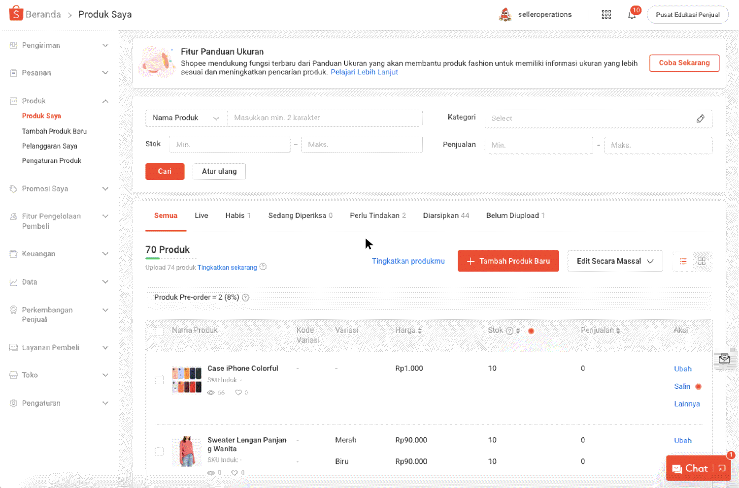This screenshot has width=739, height=488.
Task: Switch to grid view icon
Action: point(702,261)
